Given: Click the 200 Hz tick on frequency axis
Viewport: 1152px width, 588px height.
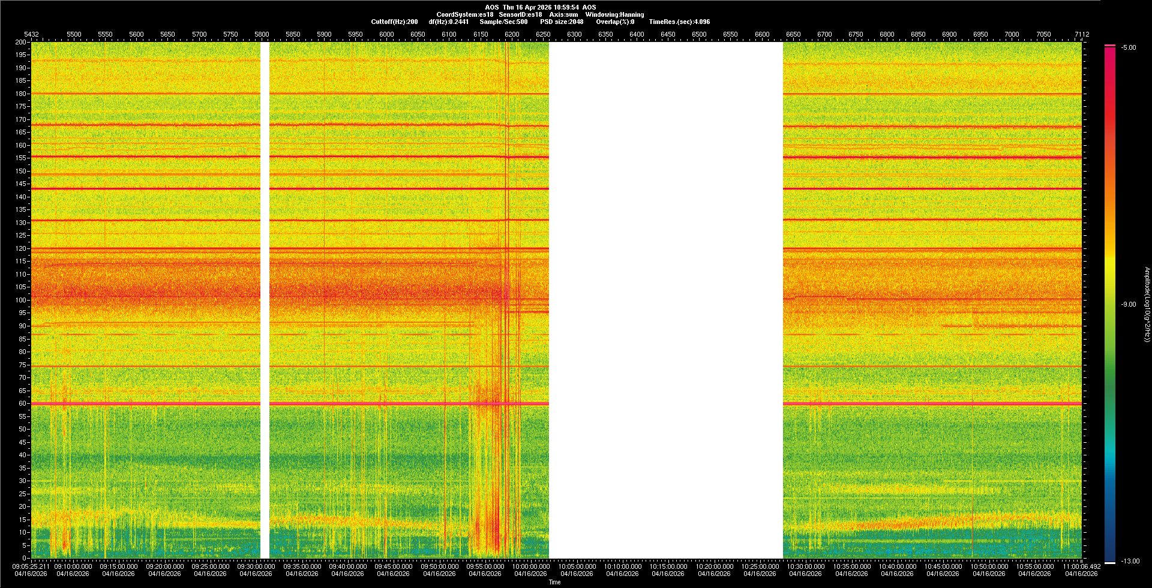Looking at the screenshot, I should point(21,43).
